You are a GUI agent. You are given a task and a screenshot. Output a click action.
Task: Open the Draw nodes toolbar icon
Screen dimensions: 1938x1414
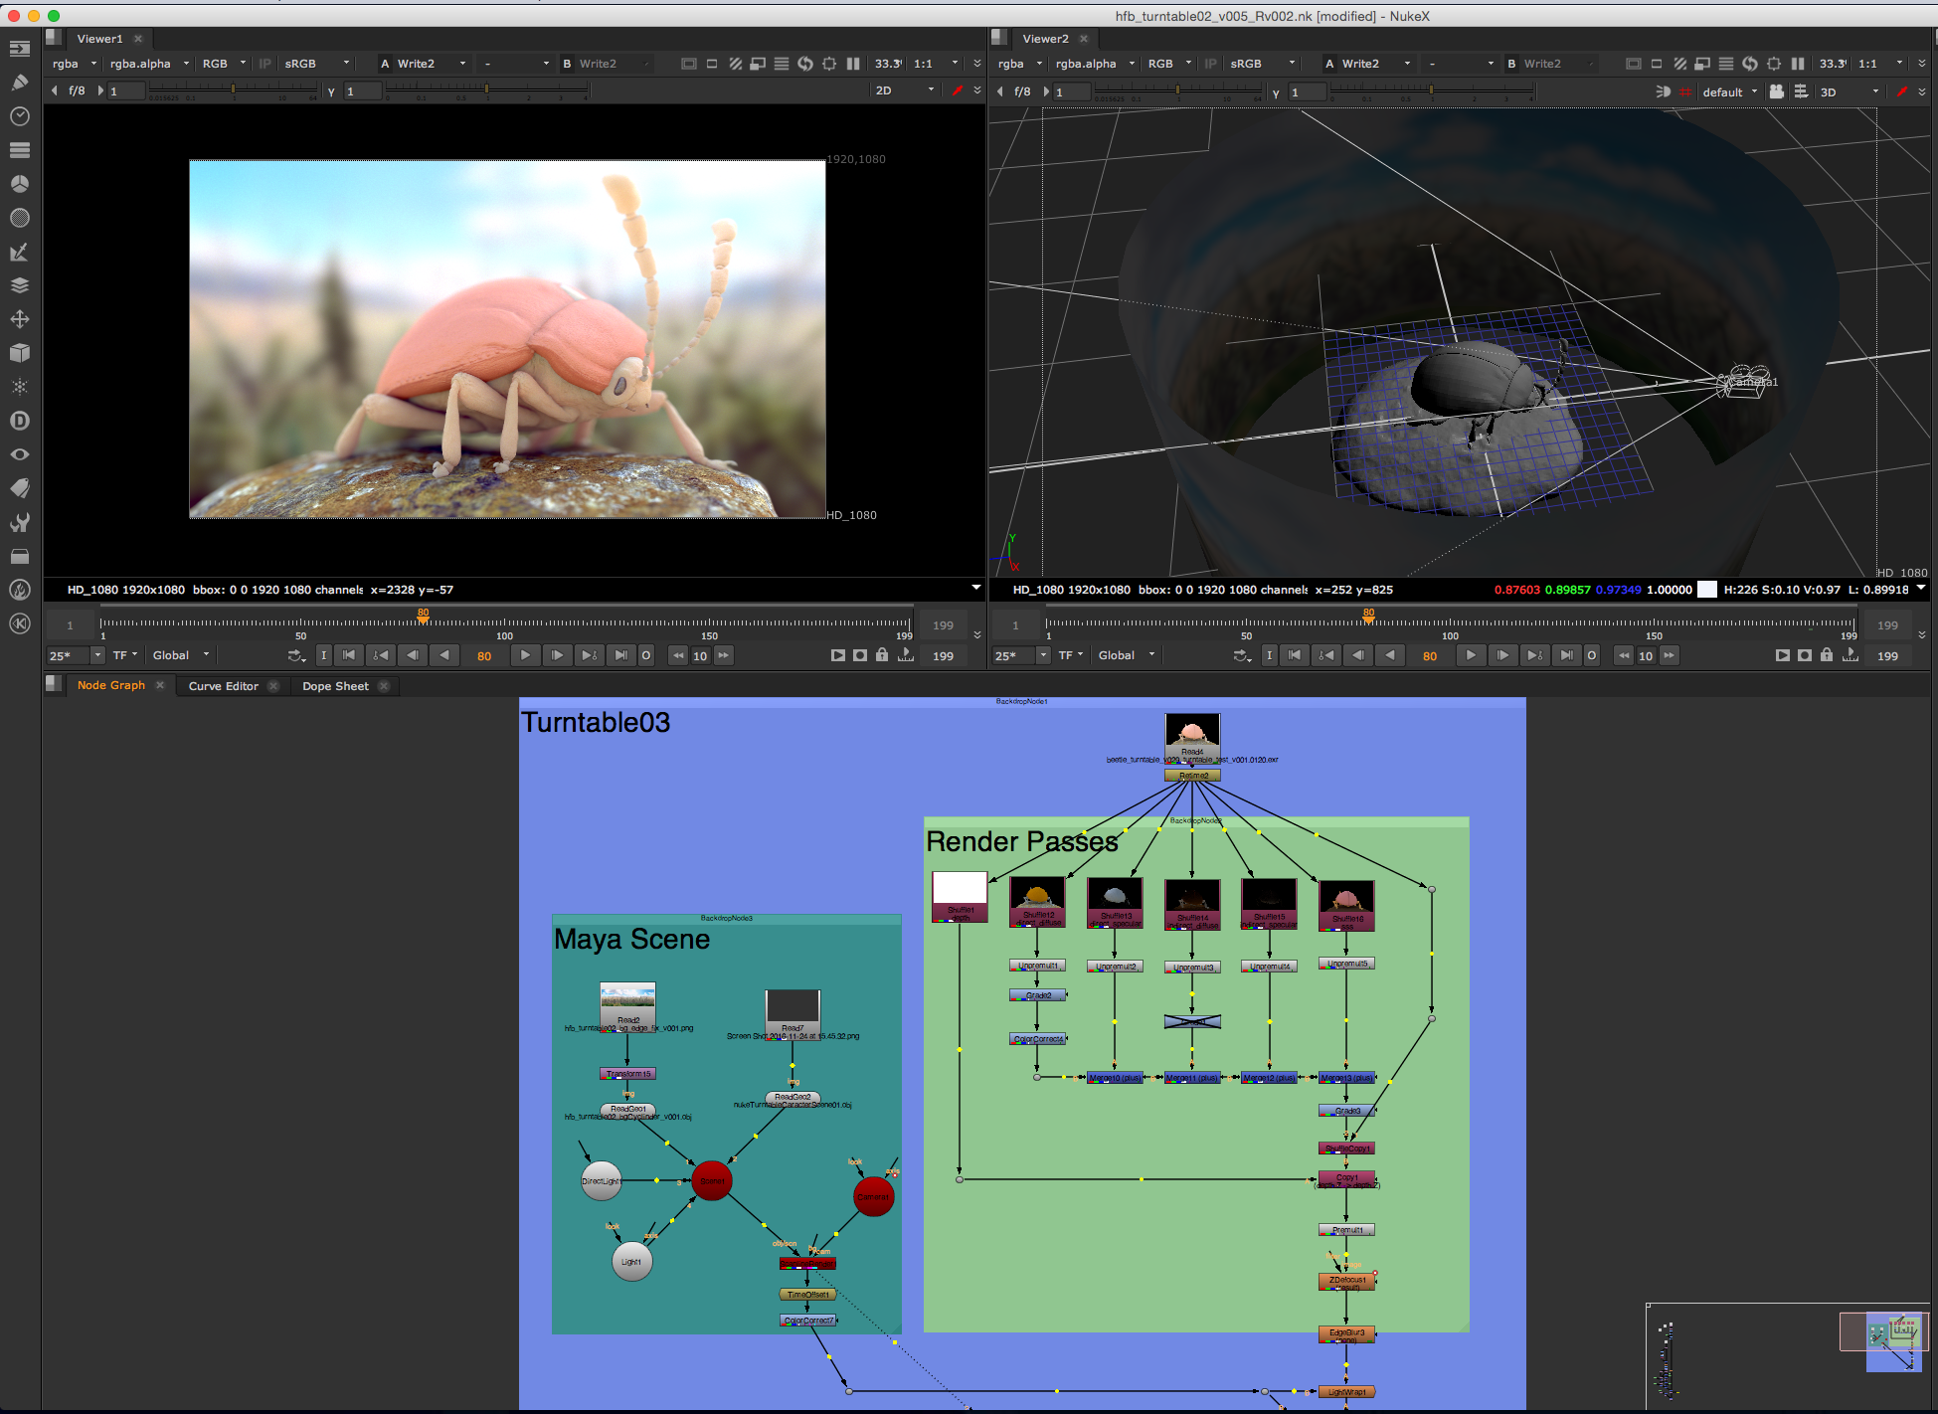pyautogui.click(x=20, y=83)
